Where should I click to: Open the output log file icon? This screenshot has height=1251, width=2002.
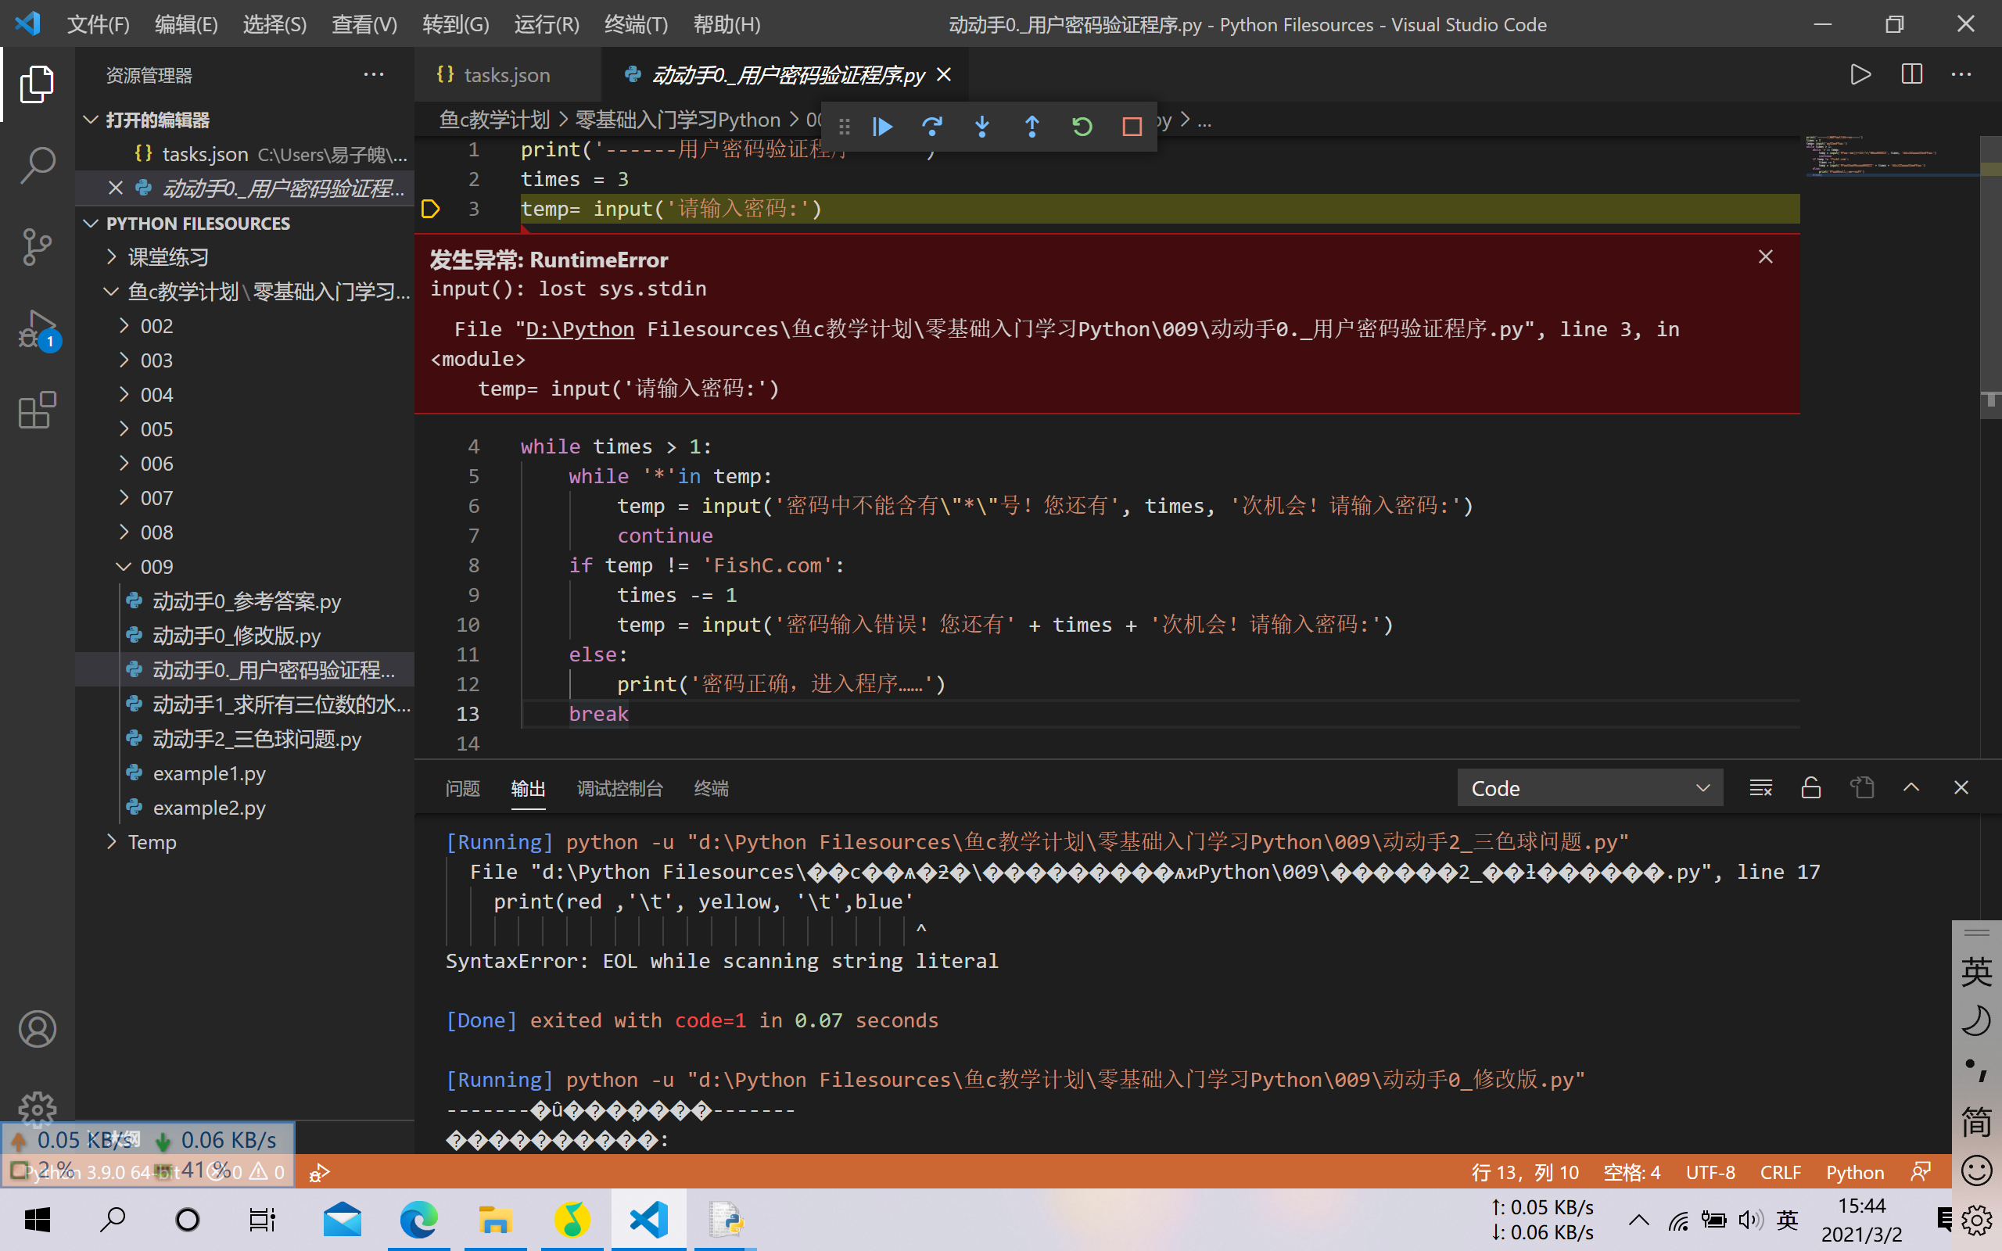(1861, 787)
